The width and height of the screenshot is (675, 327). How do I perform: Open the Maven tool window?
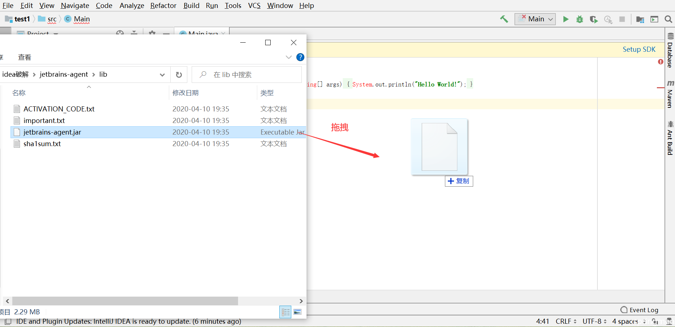(x=670, y=94)
